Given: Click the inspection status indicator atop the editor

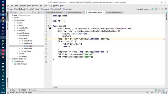Looking at the screenshot, I should pos(164,15).
